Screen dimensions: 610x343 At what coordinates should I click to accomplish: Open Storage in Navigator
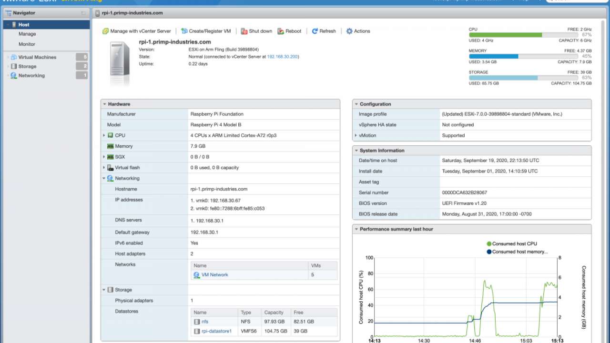click(27, 66)
